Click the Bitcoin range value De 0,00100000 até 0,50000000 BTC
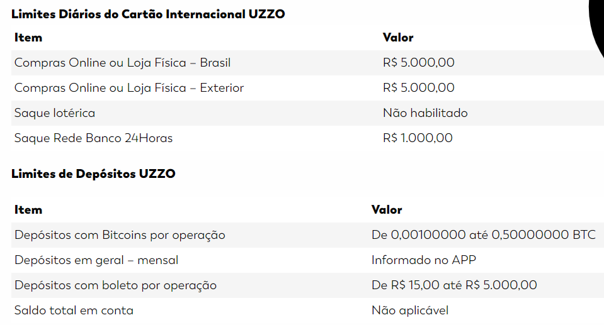 click(484, 234)
